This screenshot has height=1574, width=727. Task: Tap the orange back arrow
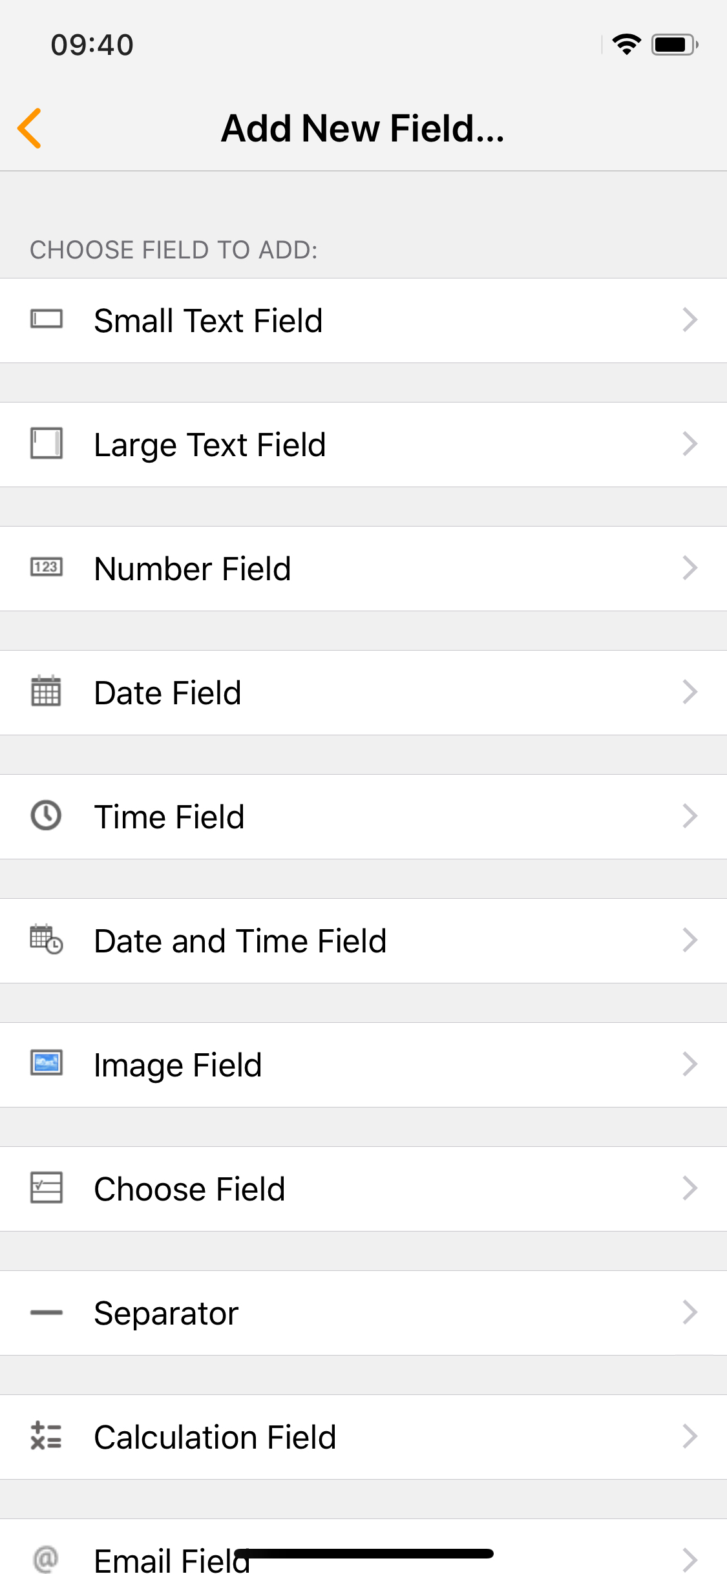tap(30, 128)
